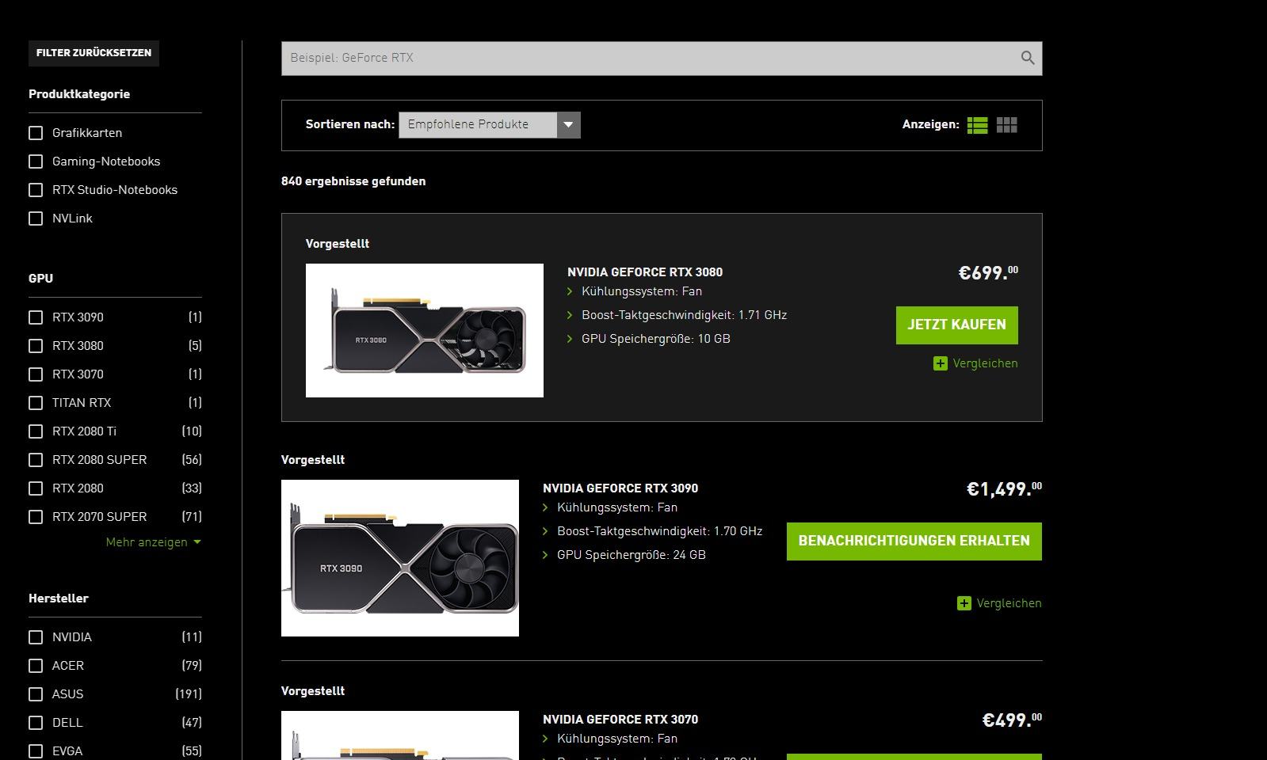Open NVIDIA GeForce RTX 3070 title link
This screenshot has width=1267, height=760.
point(620,720)
